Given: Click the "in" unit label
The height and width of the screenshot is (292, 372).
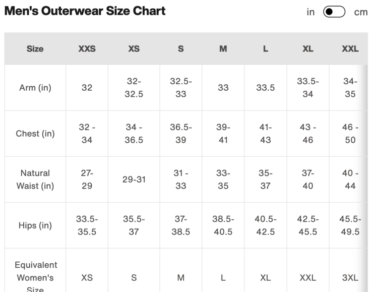Looking at the screenshot, I should (310, 12).
